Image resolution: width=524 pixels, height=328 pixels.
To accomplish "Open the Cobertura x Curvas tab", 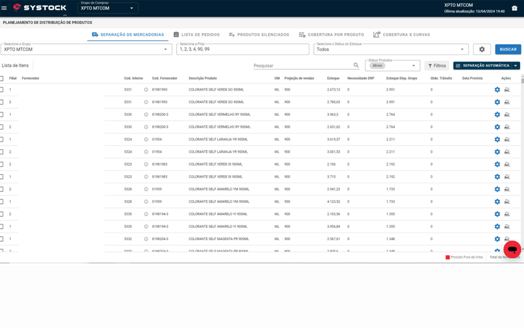I will coord(401,35).
